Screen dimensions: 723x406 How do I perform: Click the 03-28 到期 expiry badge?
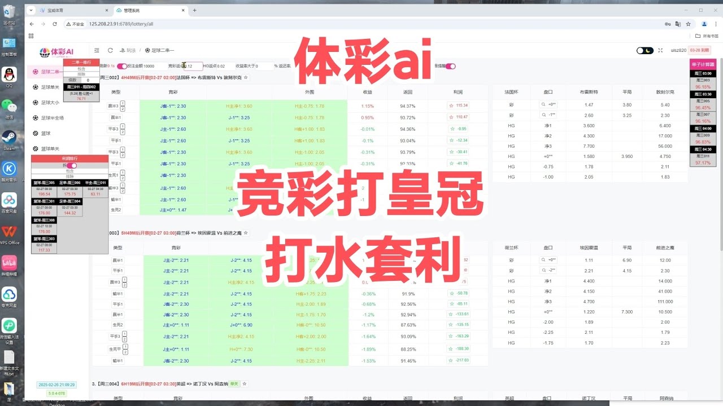700,50
